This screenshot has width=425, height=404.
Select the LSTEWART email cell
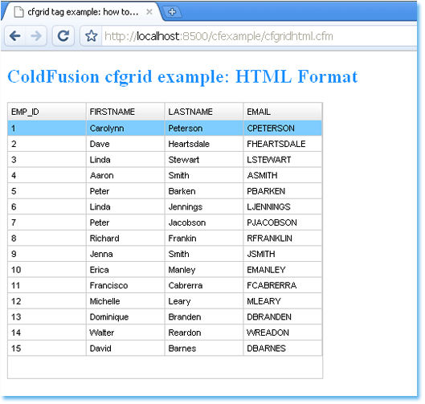click(283, 160)
